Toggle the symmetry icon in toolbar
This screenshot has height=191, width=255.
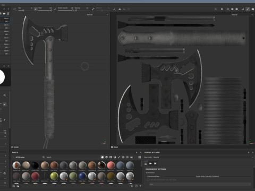click(114, 9)
